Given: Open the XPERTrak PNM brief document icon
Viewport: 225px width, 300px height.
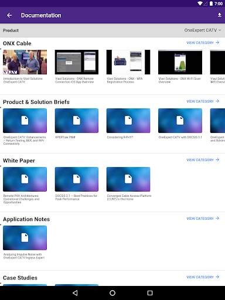Looking at the screenshot, I should click(77, 121).
